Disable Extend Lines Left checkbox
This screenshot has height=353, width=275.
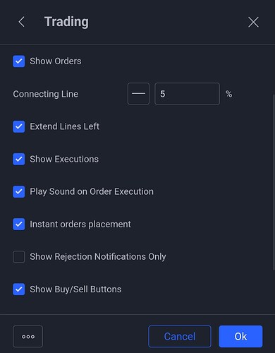click(19, 126)
